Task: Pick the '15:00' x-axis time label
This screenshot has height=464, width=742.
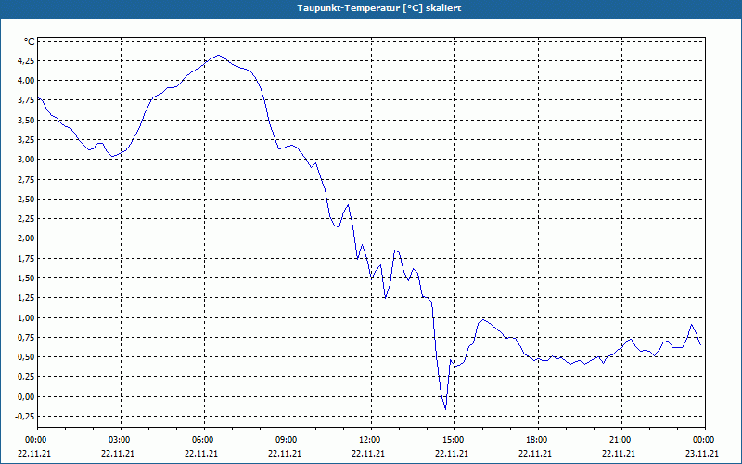Action: 453,440
